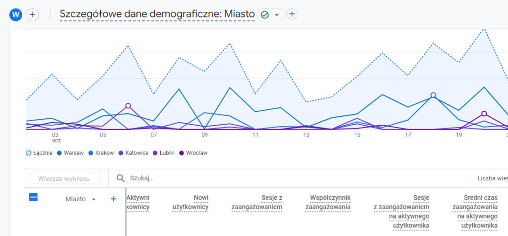Add a dimension with the blue plus icon
The image size is (508, 236).
pos(113,199)
